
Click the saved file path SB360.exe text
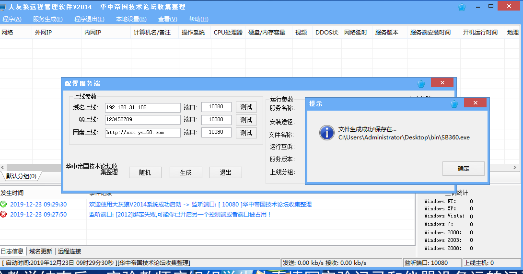click(404, 137)
